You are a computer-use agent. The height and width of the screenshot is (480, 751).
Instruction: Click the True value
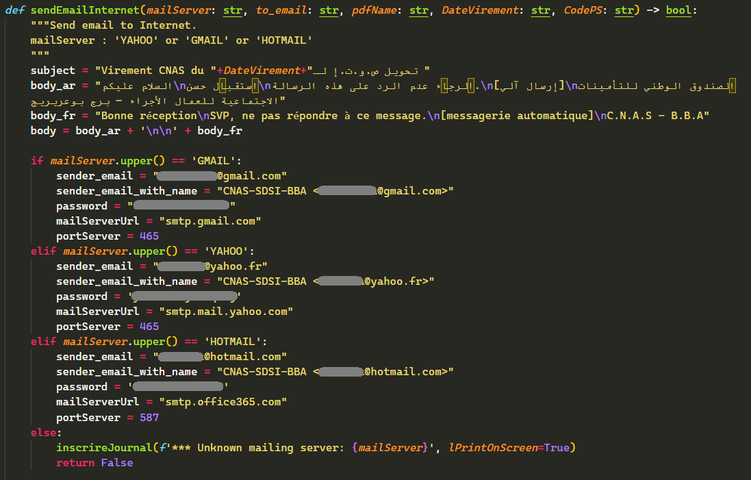pos(557,447)
